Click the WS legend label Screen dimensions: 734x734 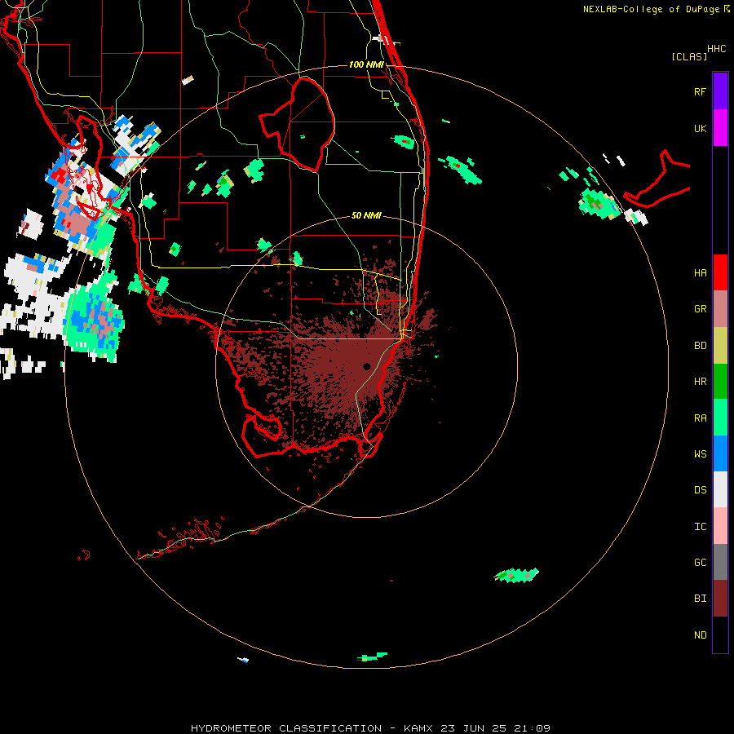(x=700, y=453)
